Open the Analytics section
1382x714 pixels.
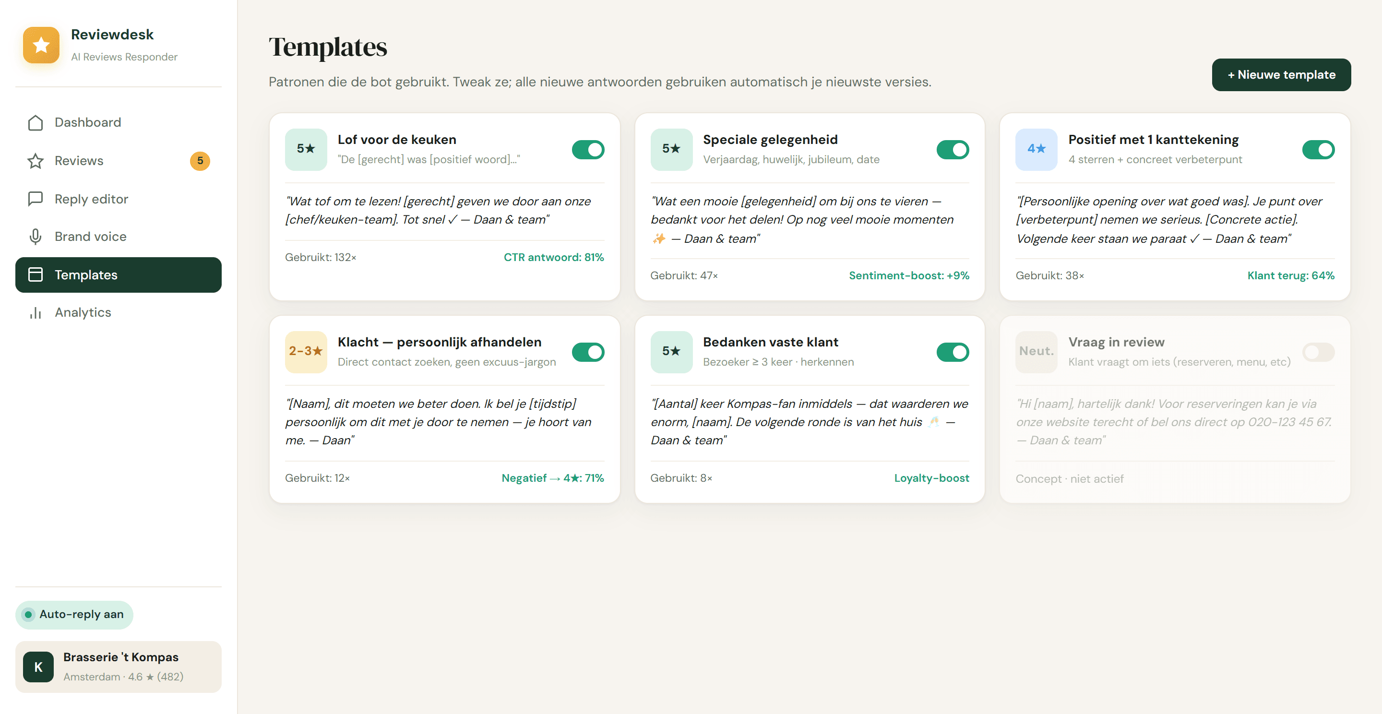(118, 313)
